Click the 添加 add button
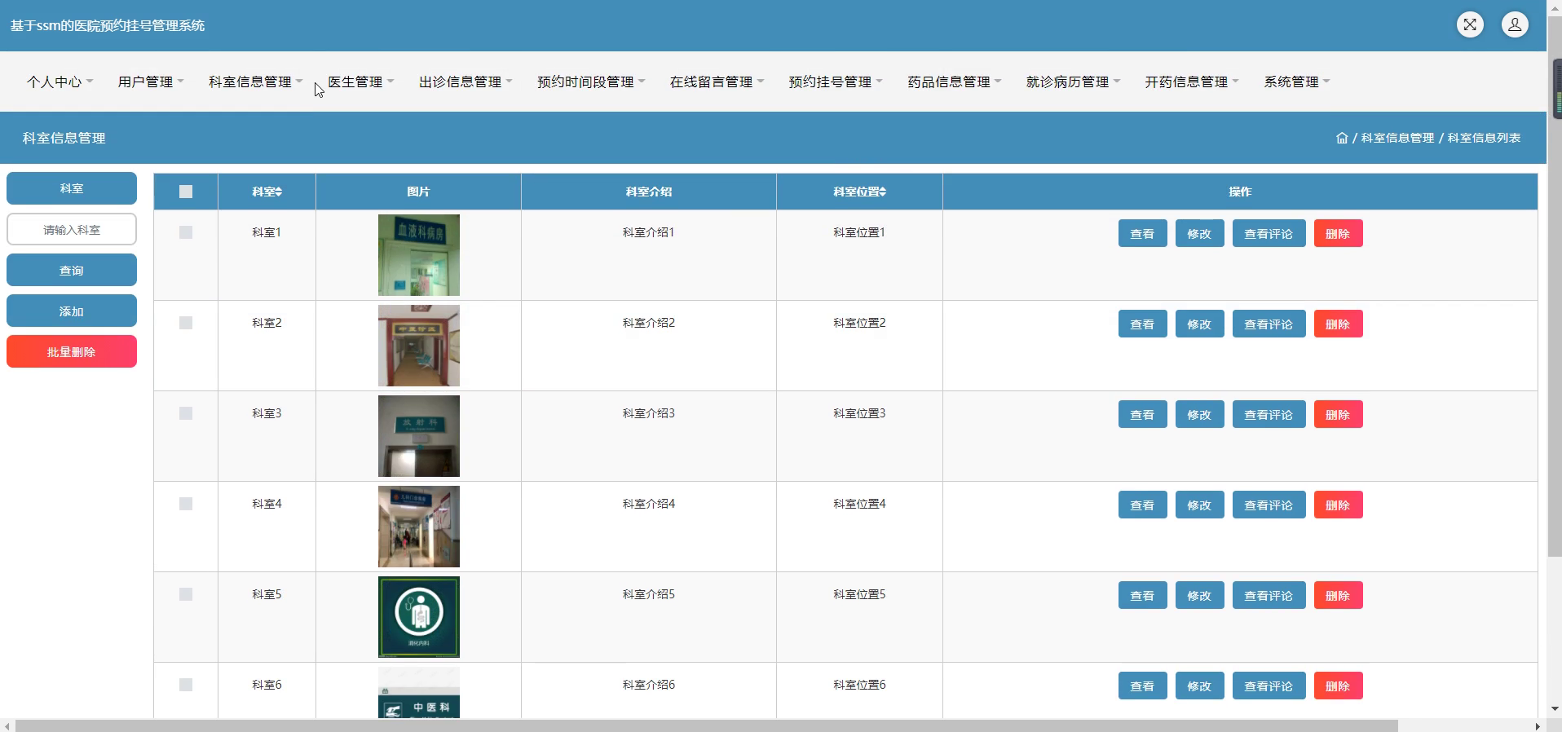Screen dimensions: 1562x732 (72, 311)
